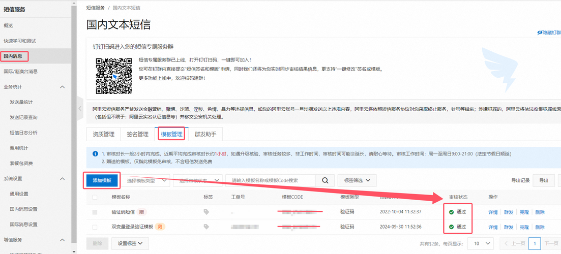561x254 pixels.
Task: Click 群发 for 验证码短信 row
Action: 509,212
